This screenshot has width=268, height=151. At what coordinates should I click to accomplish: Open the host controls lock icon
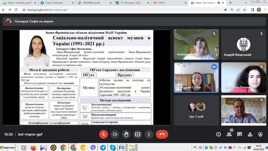coord(260,134)
